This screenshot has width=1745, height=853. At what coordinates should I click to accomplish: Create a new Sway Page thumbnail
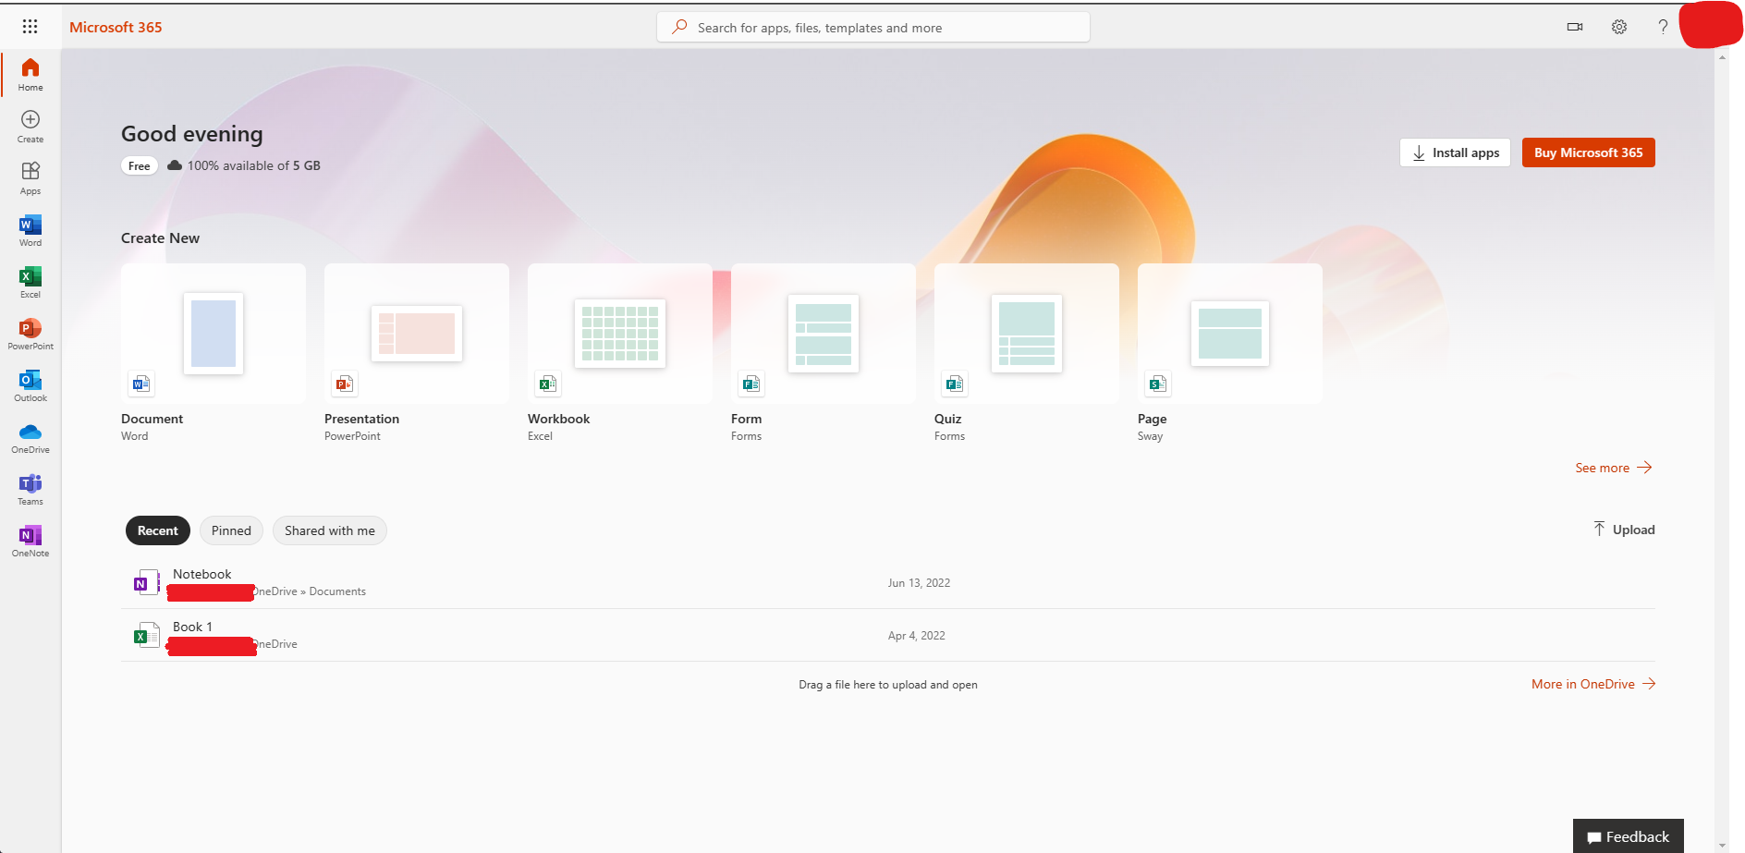(x=1230, y=334)
